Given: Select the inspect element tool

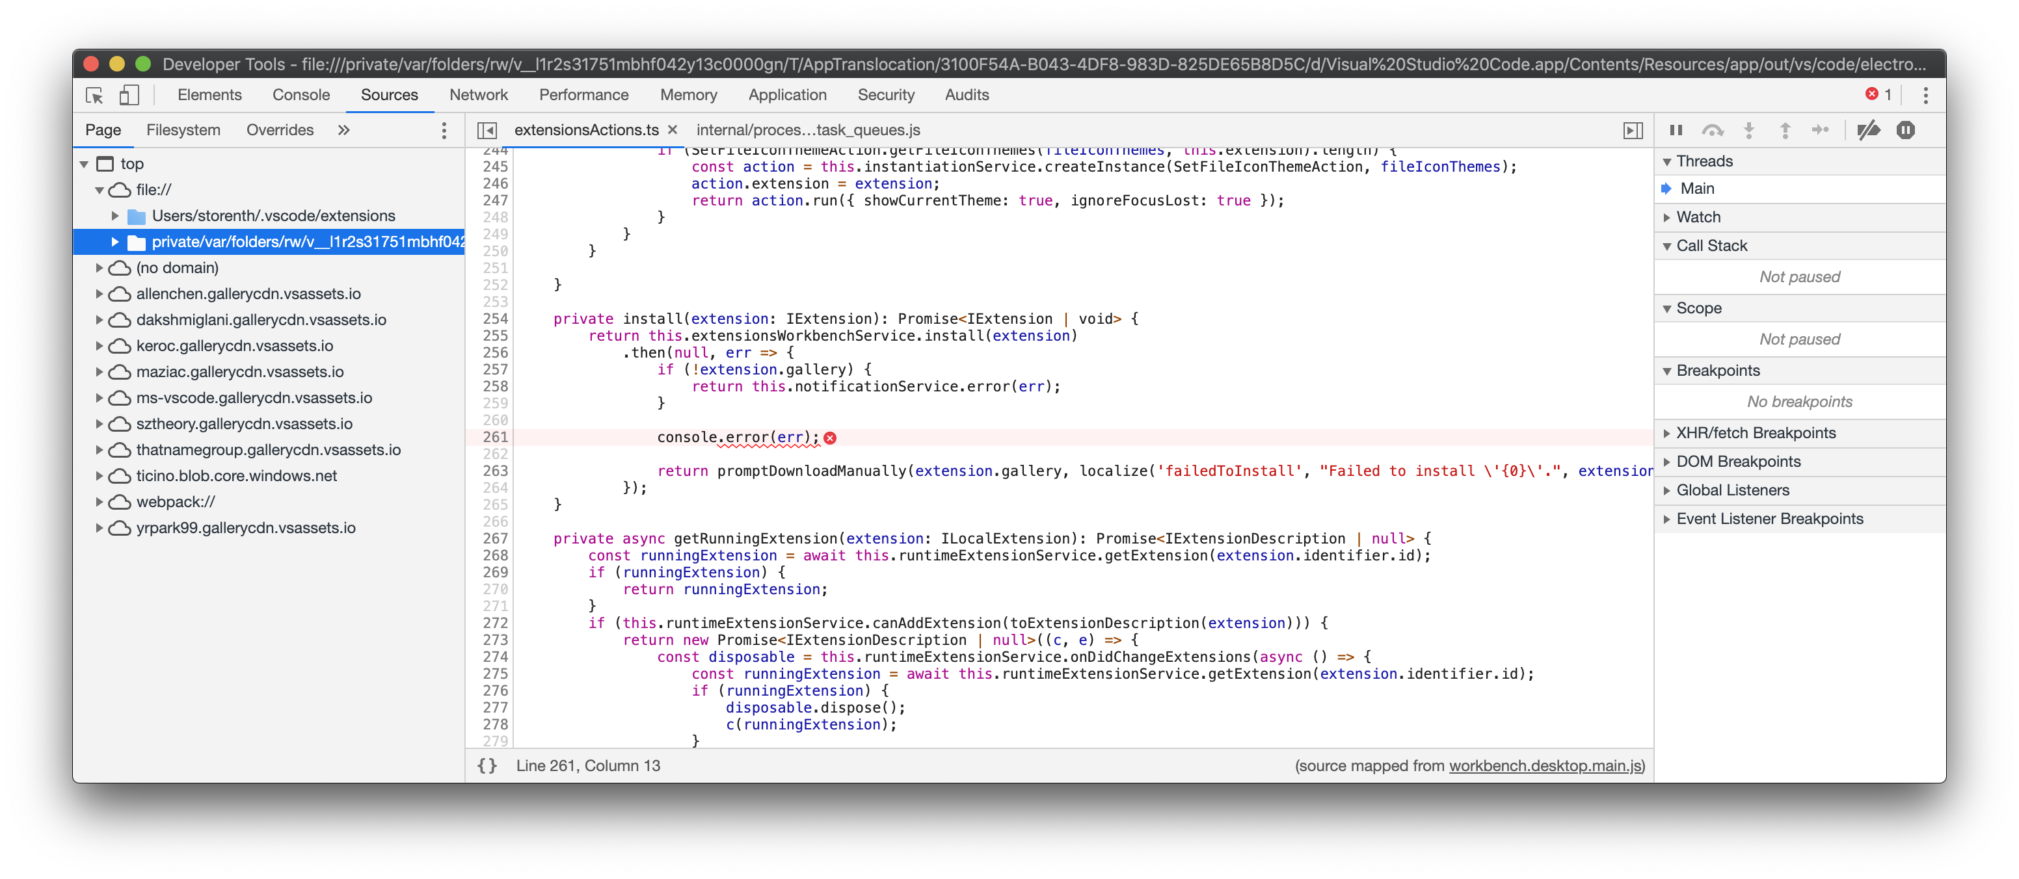Looking at the screenshot, I should (94, 95).
